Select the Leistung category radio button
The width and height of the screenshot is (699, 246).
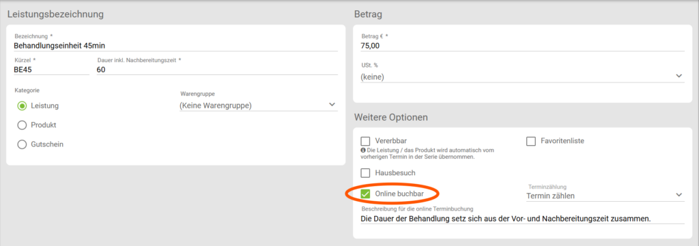[22, 106]
